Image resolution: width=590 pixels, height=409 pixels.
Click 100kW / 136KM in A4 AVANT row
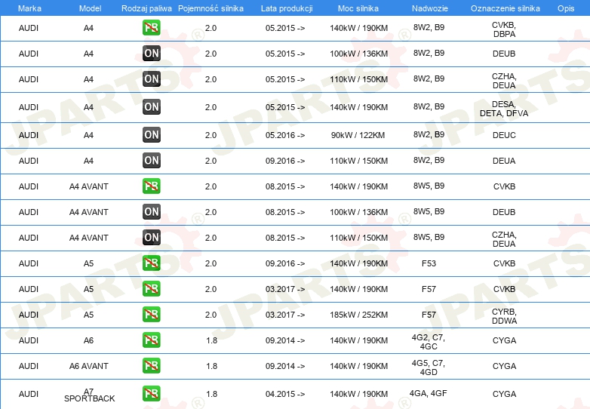tap(358, 212)
